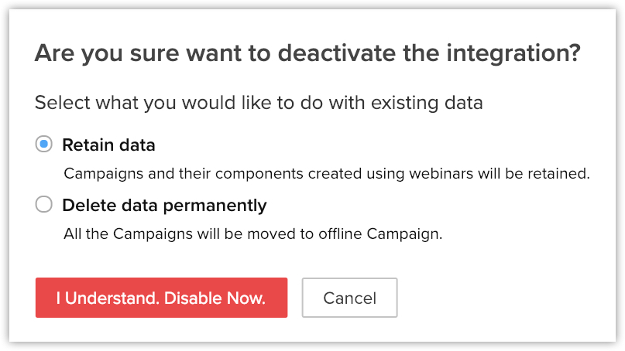Cancel the deactivation dialog
Screen dimensions: 625x351
[x=349, y=298]
